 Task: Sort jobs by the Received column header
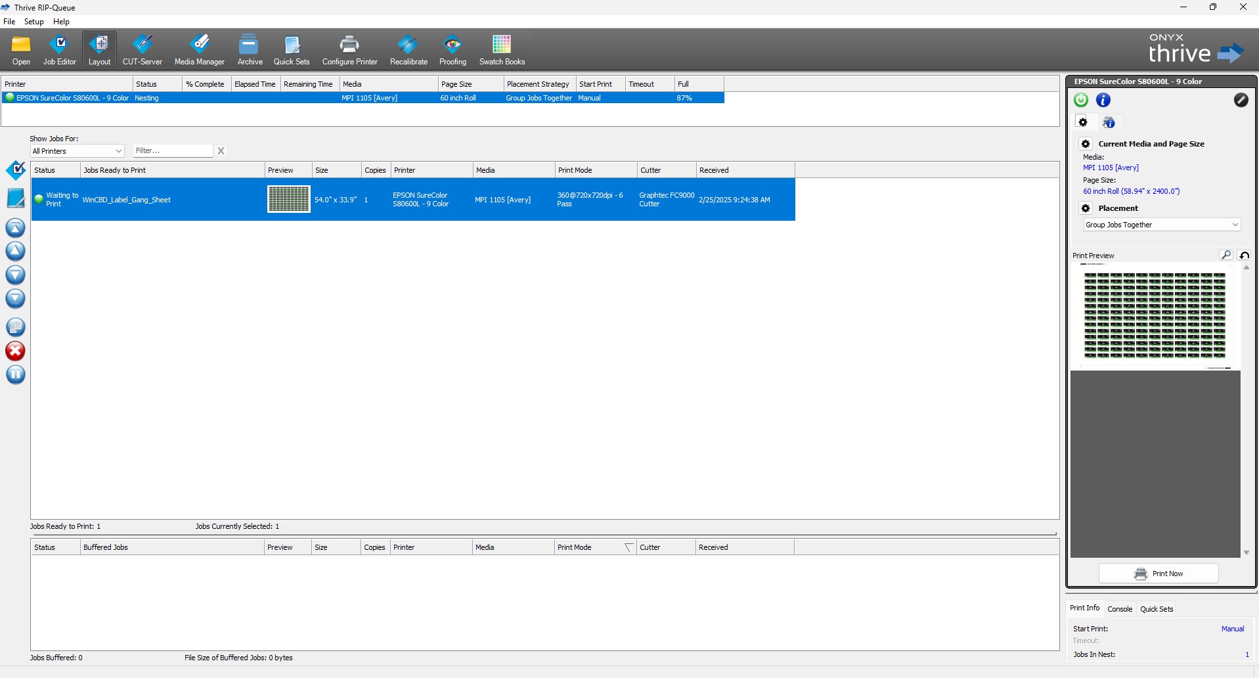tap(745, 170)
